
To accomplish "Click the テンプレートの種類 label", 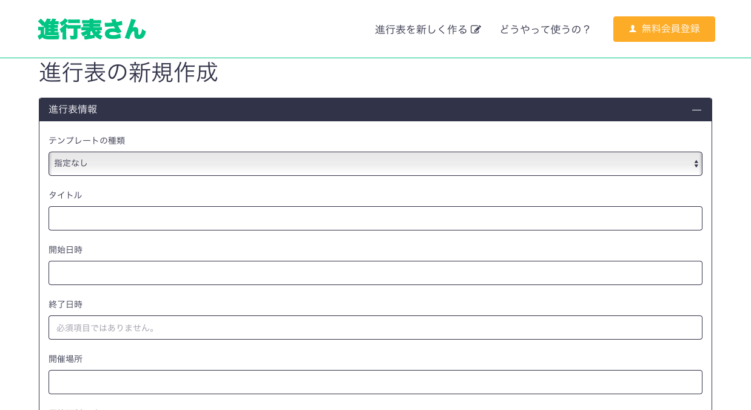I will coord(87,141).
